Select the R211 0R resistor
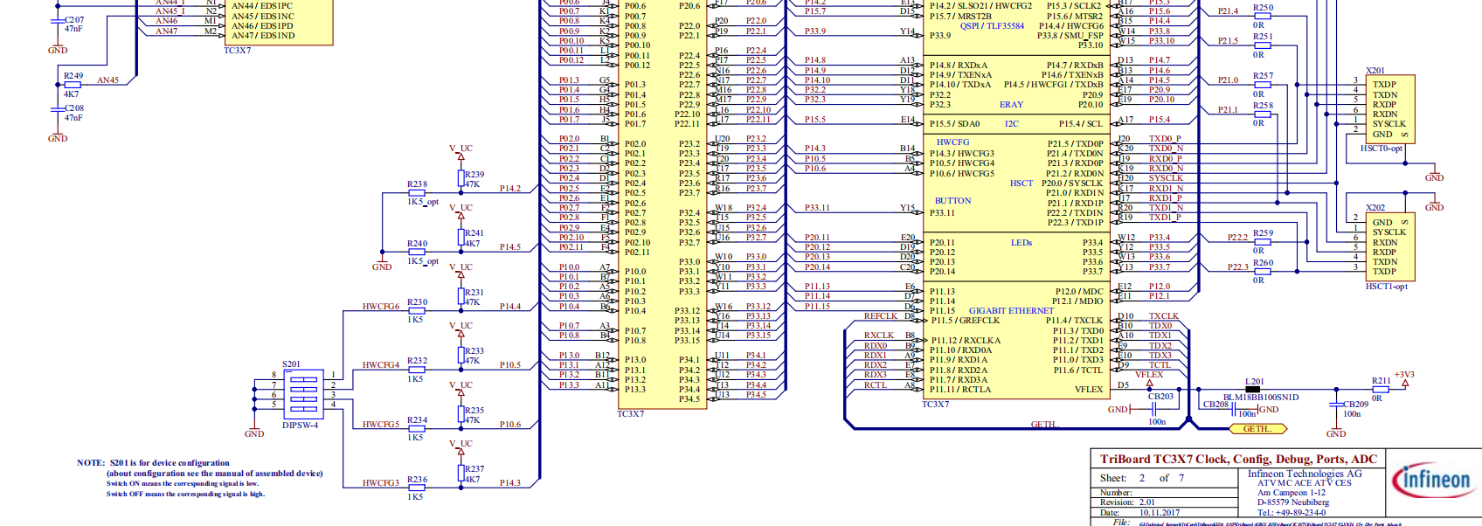Viewport: 1482px width, 526px height. pyautogui.click(x=1381, y=389)
